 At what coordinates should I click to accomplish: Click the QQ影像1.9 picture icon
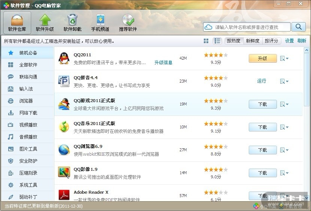(64, 172)
